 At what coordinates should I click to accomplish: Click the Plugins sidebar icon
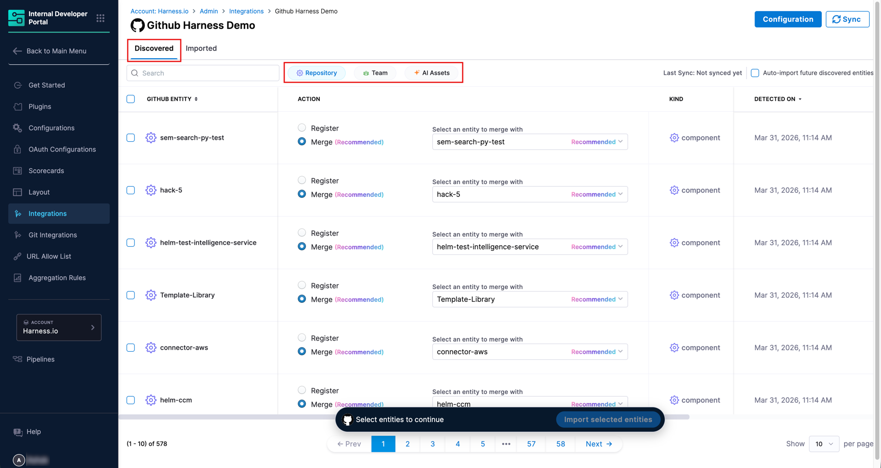pyautogui.click(x=18, y=107)
